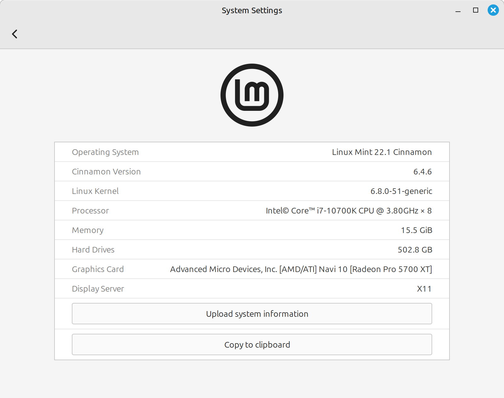This screenshot has height=398, width=504.
Task: Select the 15.5 GiB memory value
Action: pos(416,230)
